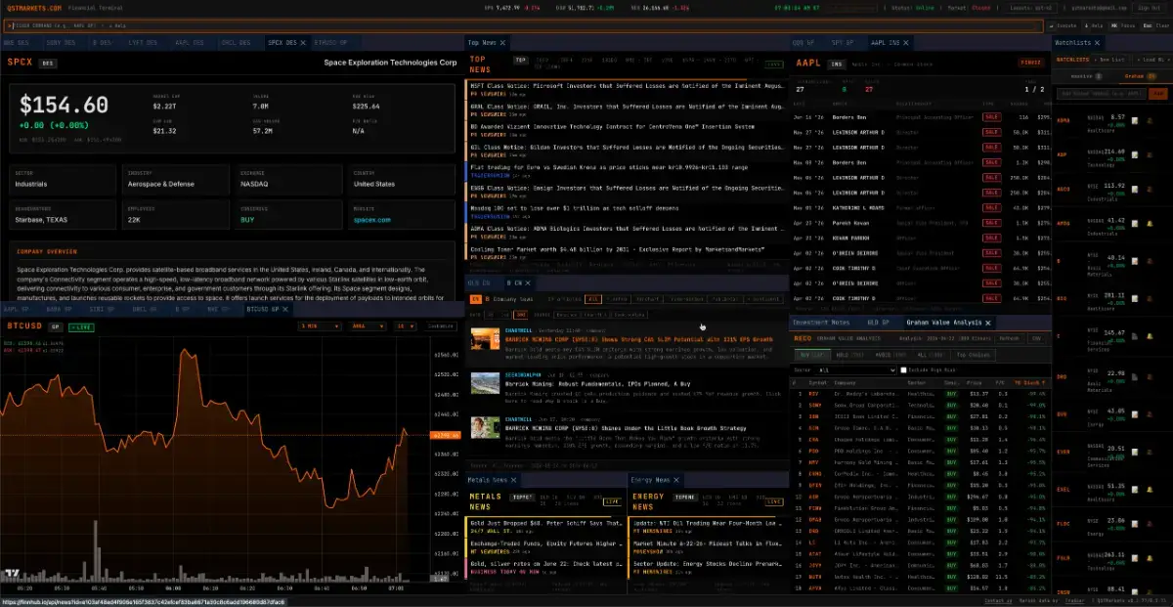This screenshot has width=1173, height=607.
Task: Switch to the AAPL DES tab
Action: point(190,43)
